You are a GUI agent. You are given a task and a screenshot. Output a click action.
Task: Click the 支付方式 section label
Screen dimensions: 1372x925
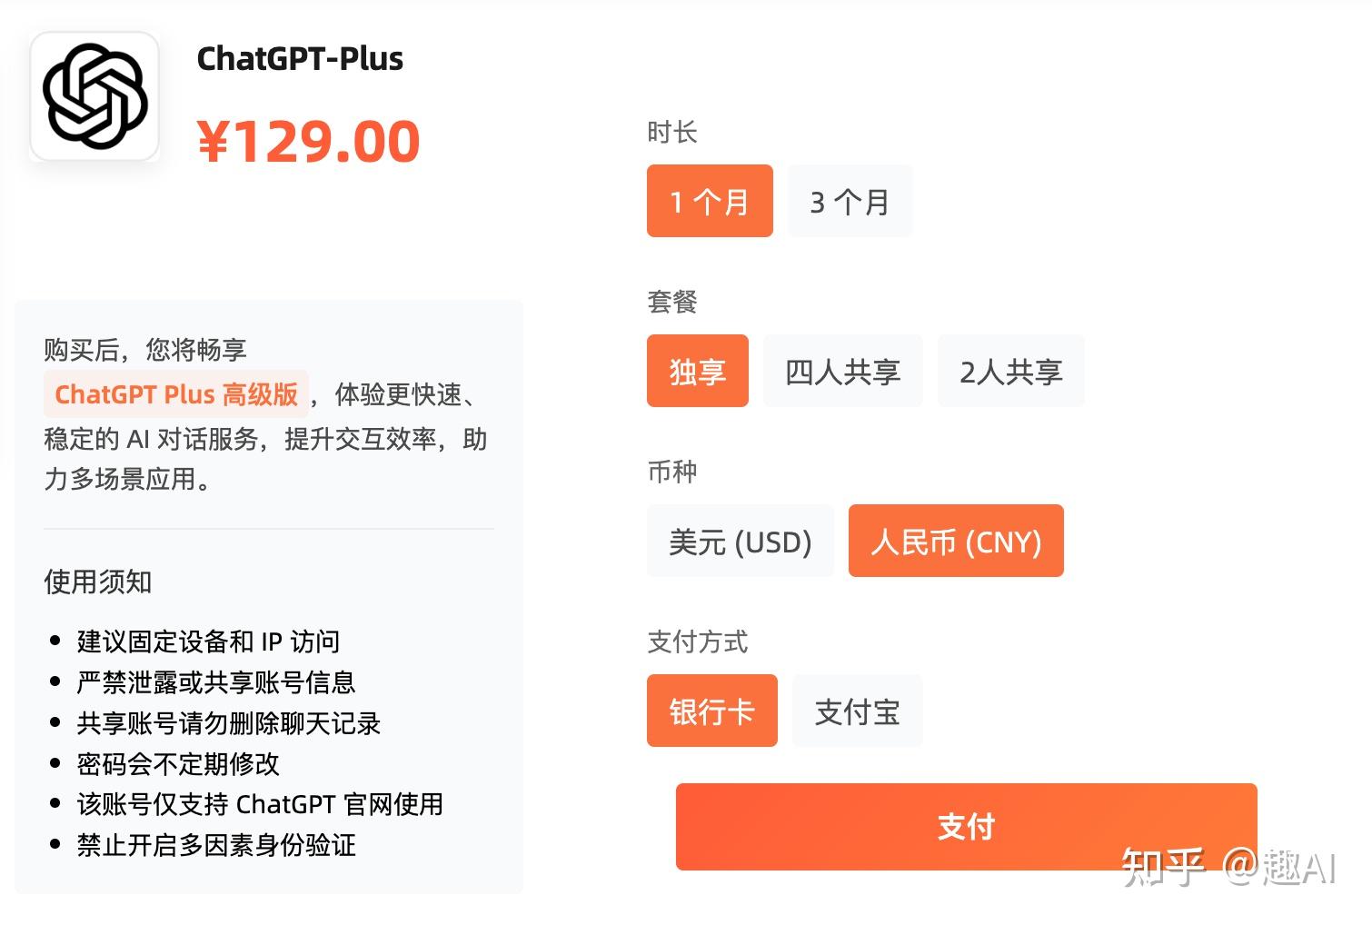tap(696, 642)
